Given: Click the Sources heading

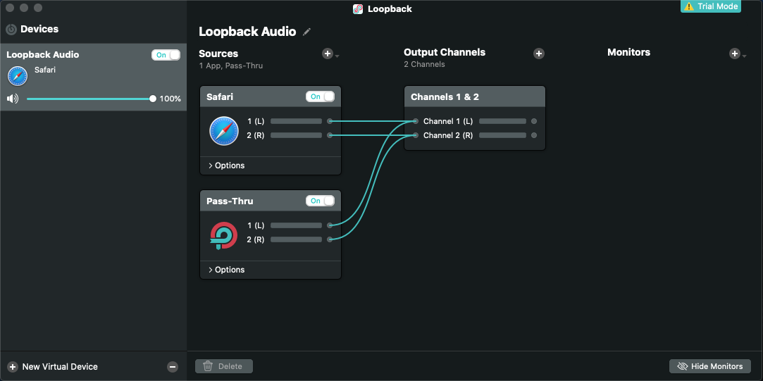Looking at the screenshot, I should click(x=218, y=54).
